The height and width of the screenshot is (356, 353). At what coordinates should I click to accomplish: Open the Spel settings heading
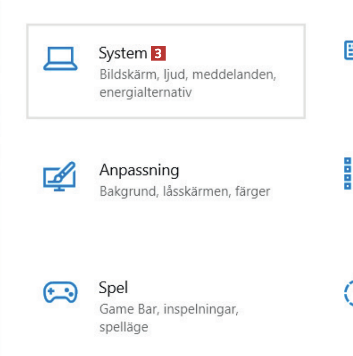(113, 287)
